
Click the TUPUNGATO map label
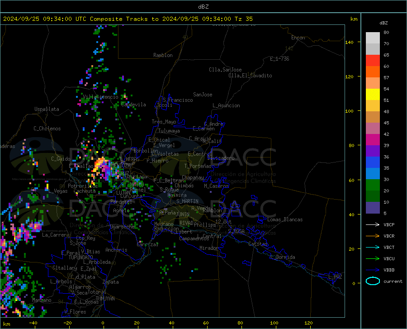coord(81,257)
